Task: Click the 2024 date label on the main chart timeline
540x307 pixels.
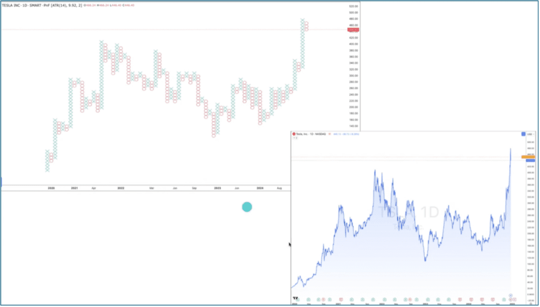Action: (261, 187)
